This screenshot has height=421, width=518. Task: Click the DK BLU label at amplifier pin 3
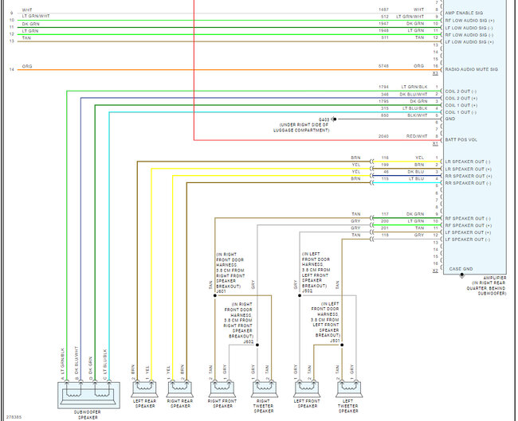pyautogui.click(x=416, y=172)
